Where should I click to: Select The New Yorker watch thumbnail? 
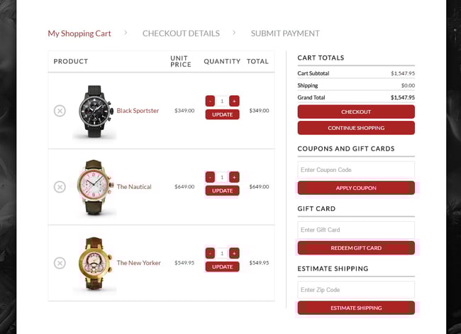point(94,264)
